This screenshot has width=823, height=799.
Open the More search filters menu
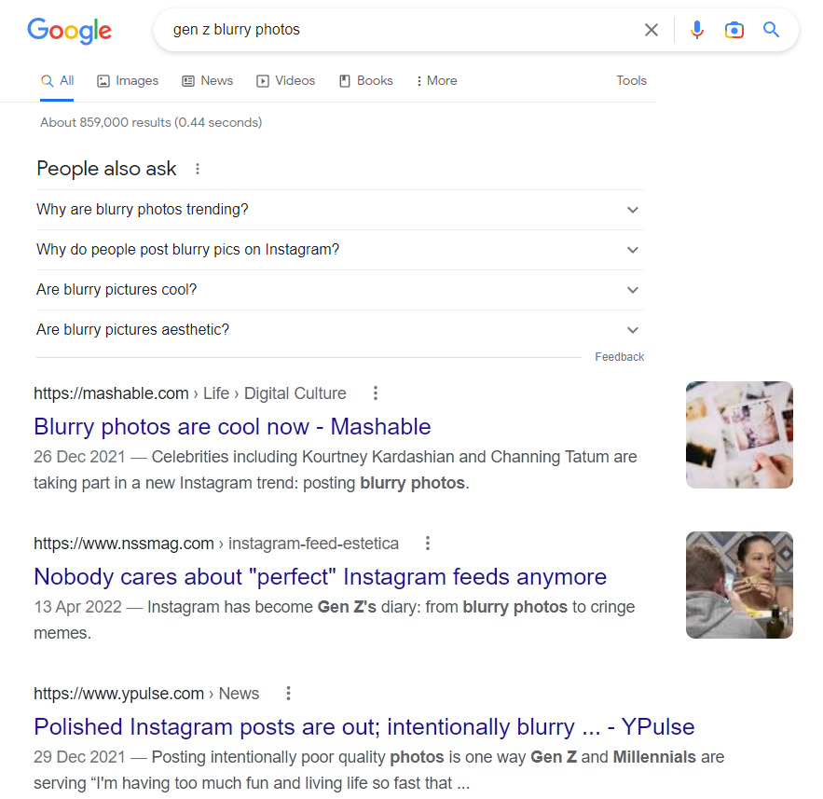pos(436,81)
